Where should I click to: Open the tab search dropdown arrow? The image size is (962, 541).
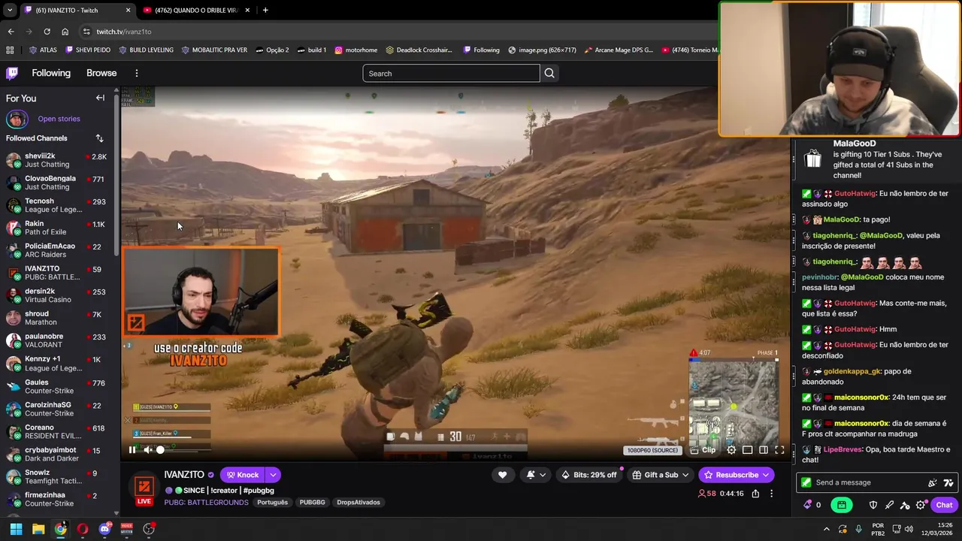pos(10,10)
